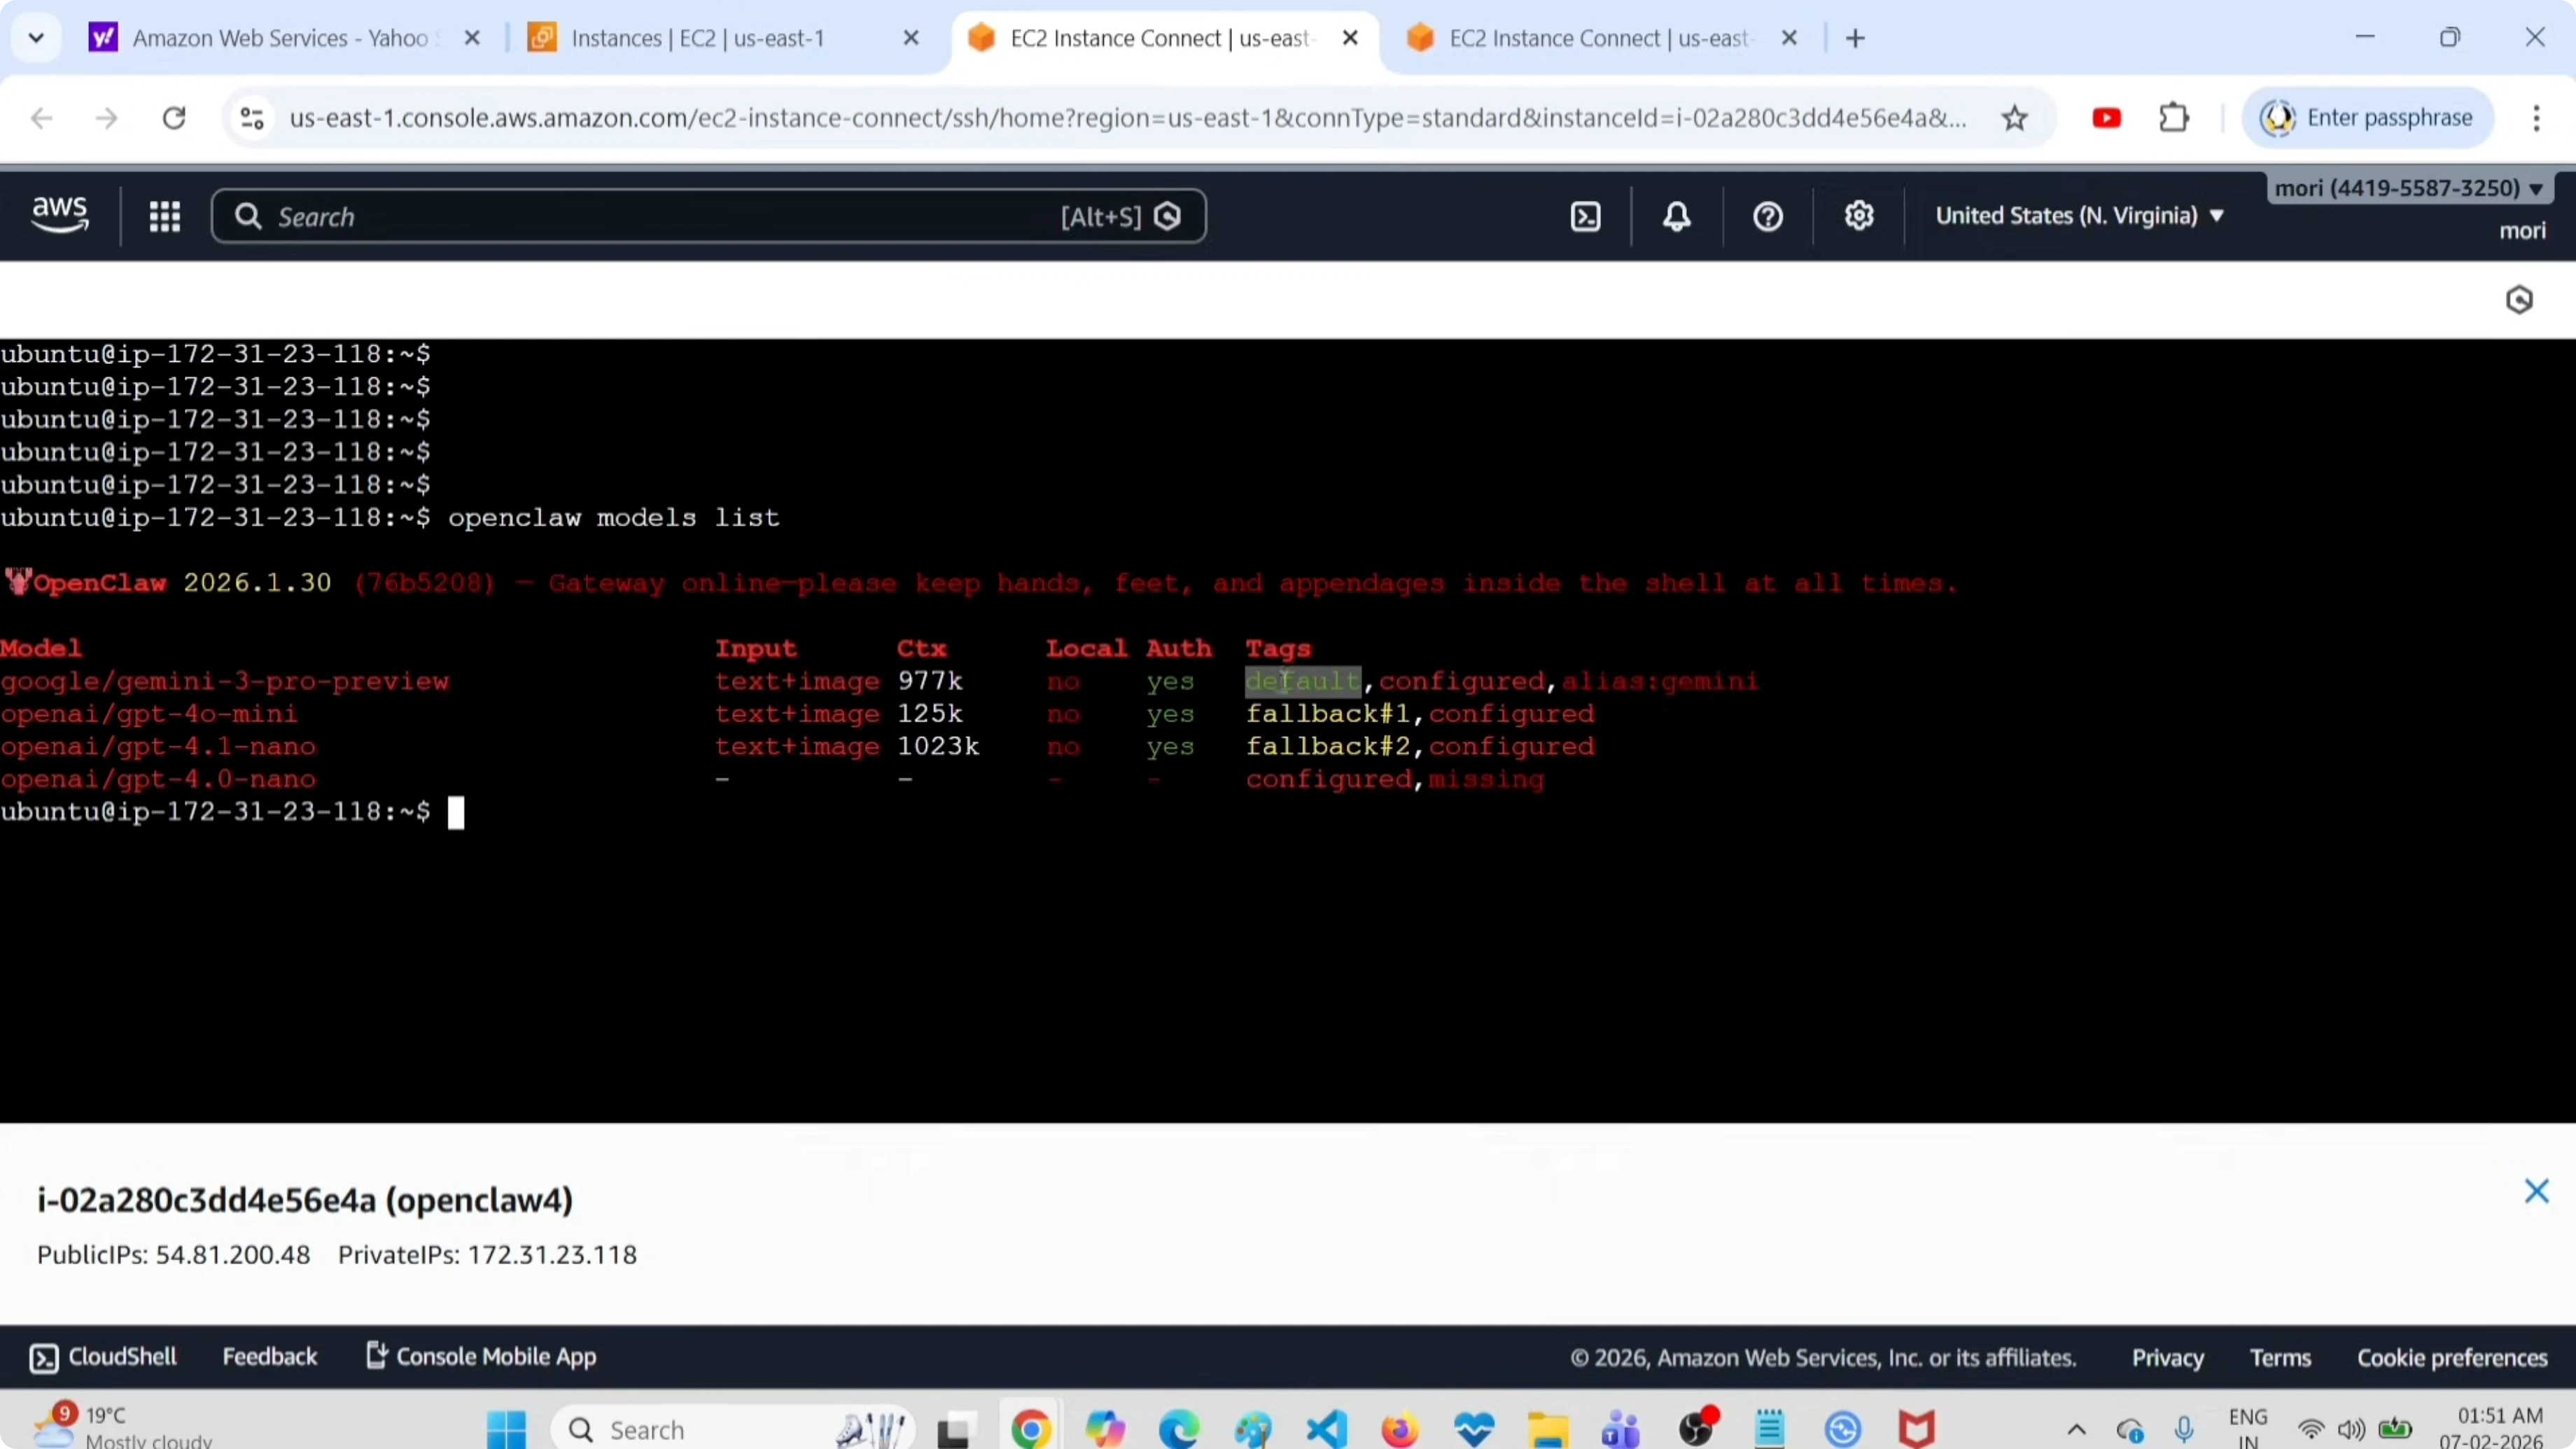
Task: Expand the mori account menu
Action: 2409,188
